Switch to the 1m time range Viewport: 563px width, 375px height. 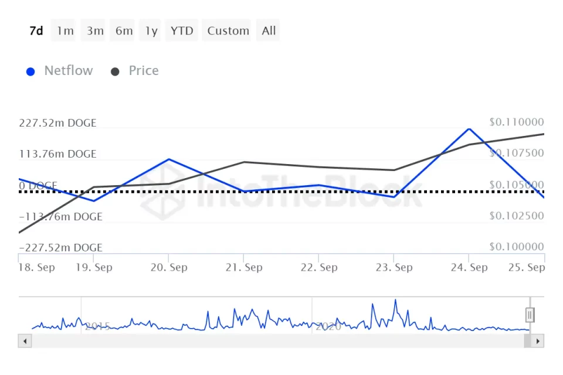point(65,31)
